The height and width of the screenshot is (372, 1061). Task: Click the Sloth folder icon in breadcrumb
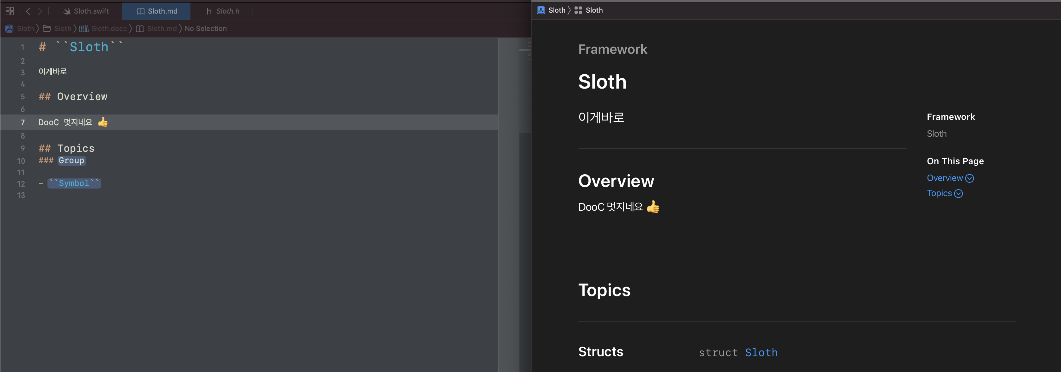pyautogui.click(x=47, y=28)
